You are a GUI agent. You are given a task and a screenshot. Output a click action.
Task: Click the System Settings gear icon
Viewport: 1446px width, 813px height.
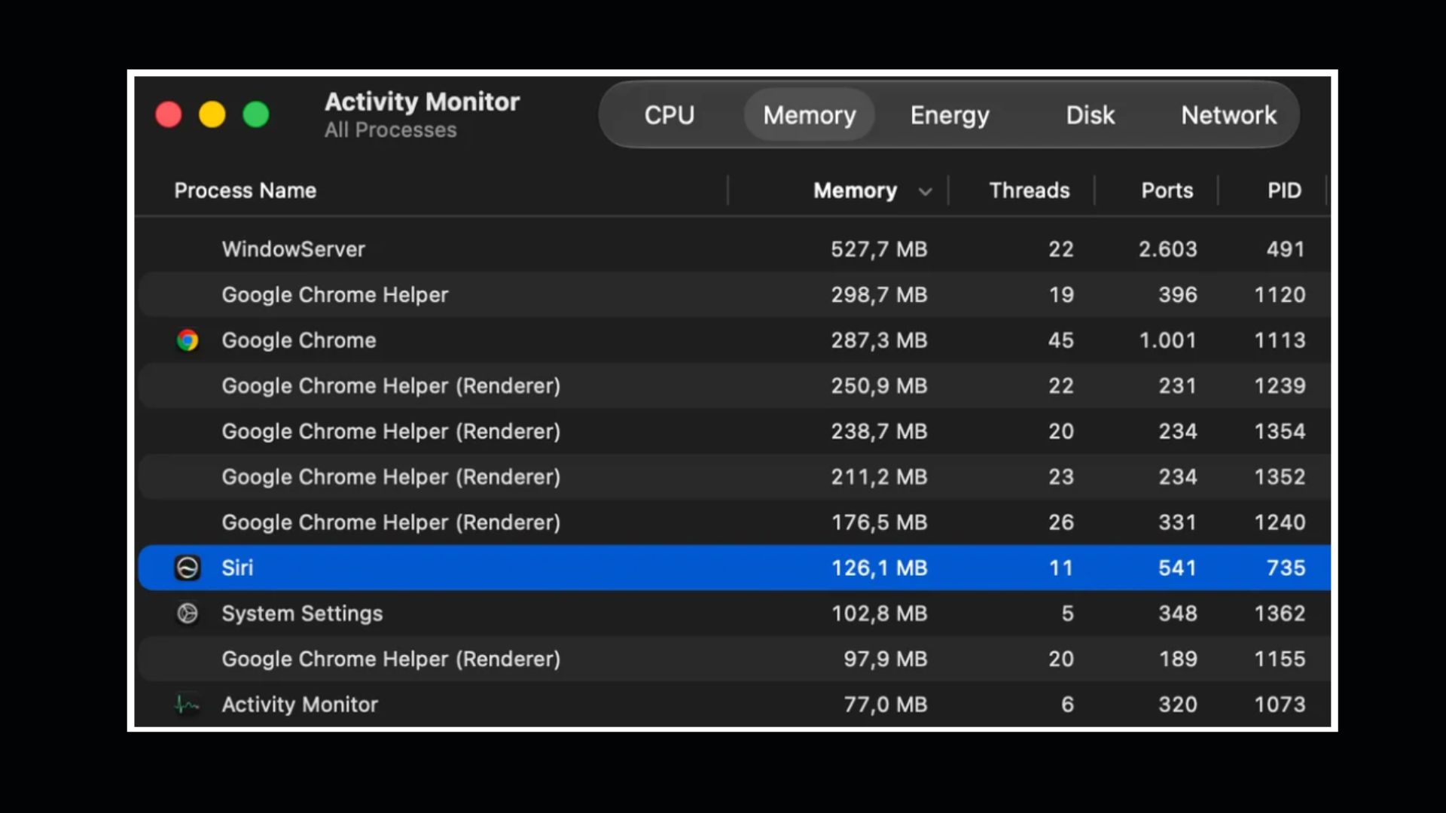point(188,614)
